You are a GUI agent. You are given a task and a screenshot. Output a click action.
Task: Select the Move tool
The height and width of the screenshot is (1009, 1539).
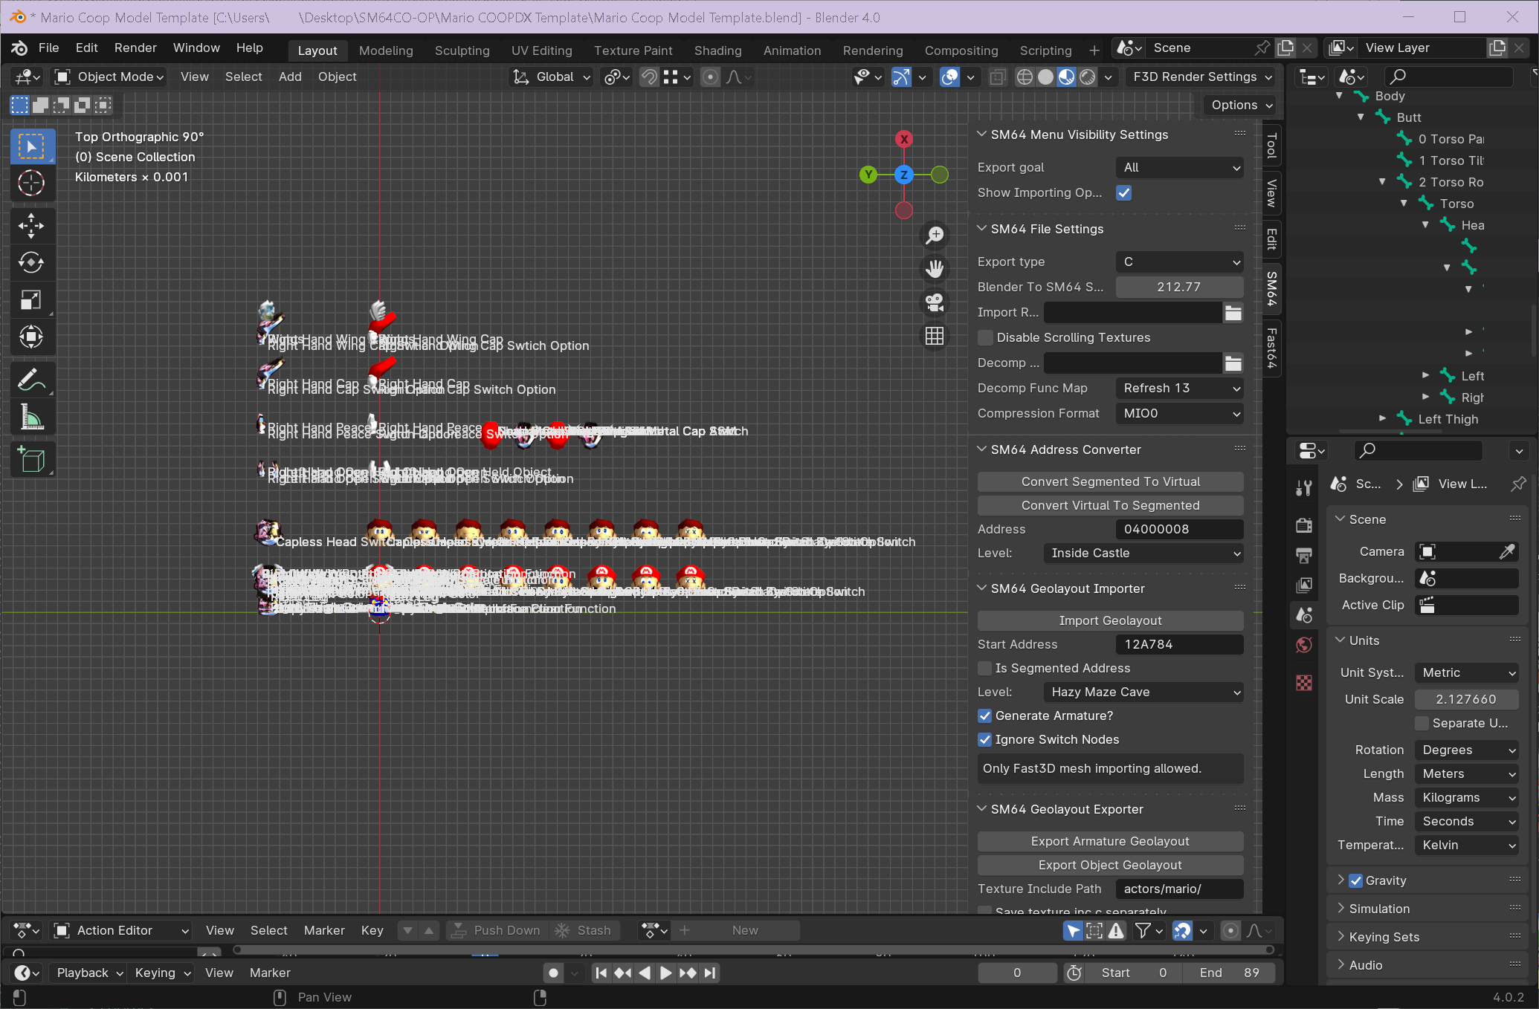pyautogui.click(x=31, y=226)
